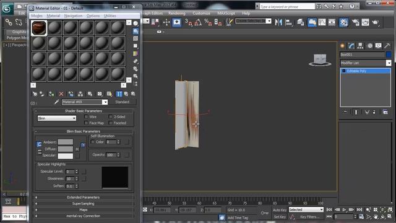
Task: Click Material ID Channel icon
Action: click(x=100, y=94)
